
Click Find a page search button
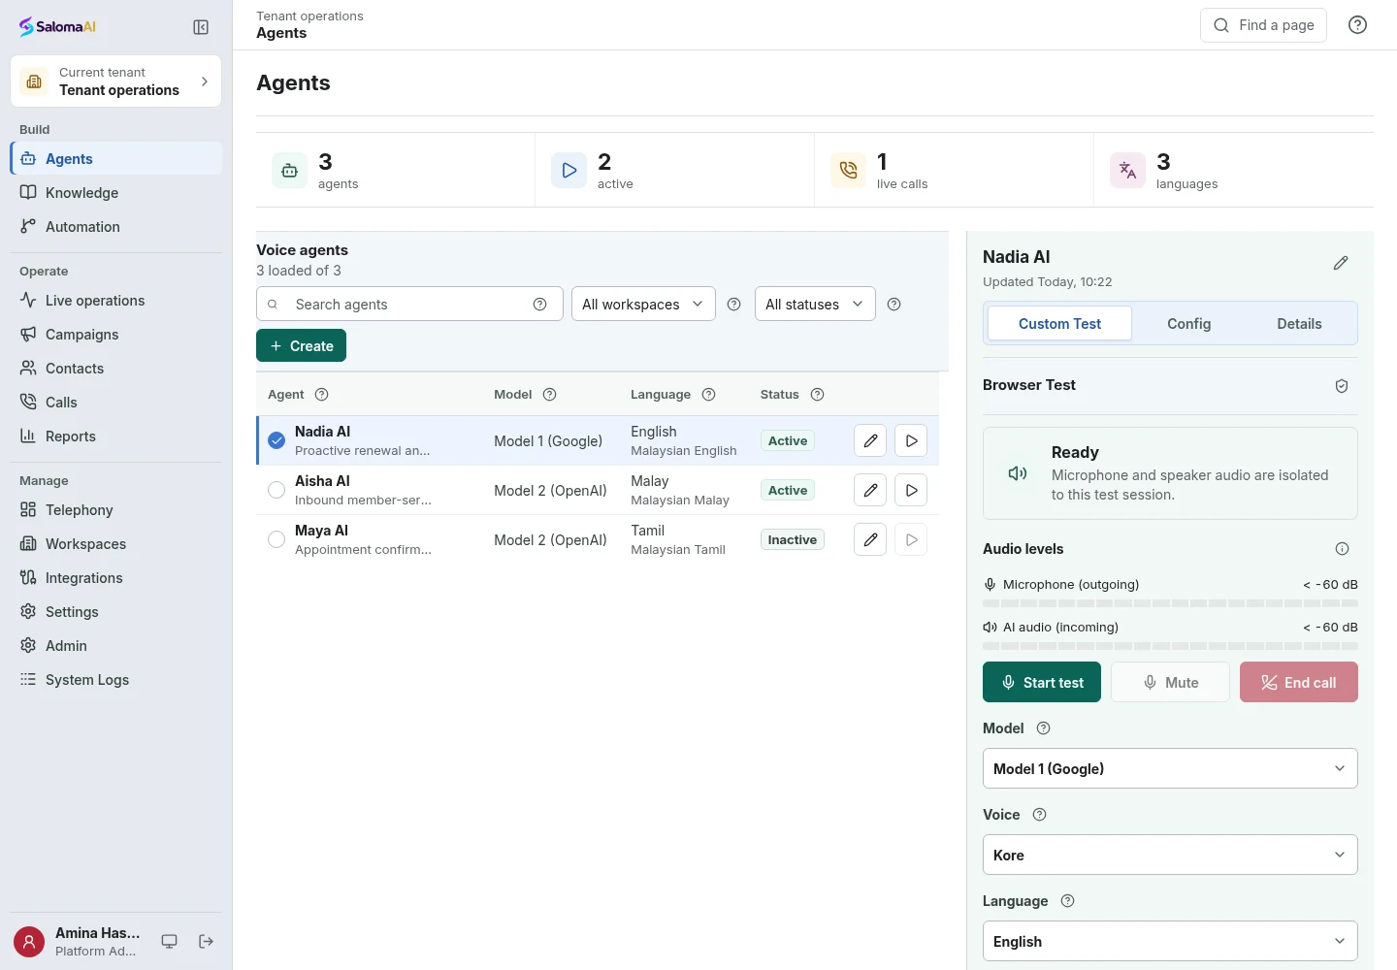click(1263, 25)
